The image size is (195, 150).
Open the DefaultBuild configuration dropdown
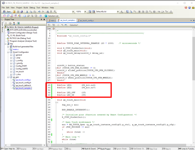click(x=118, y=12)
